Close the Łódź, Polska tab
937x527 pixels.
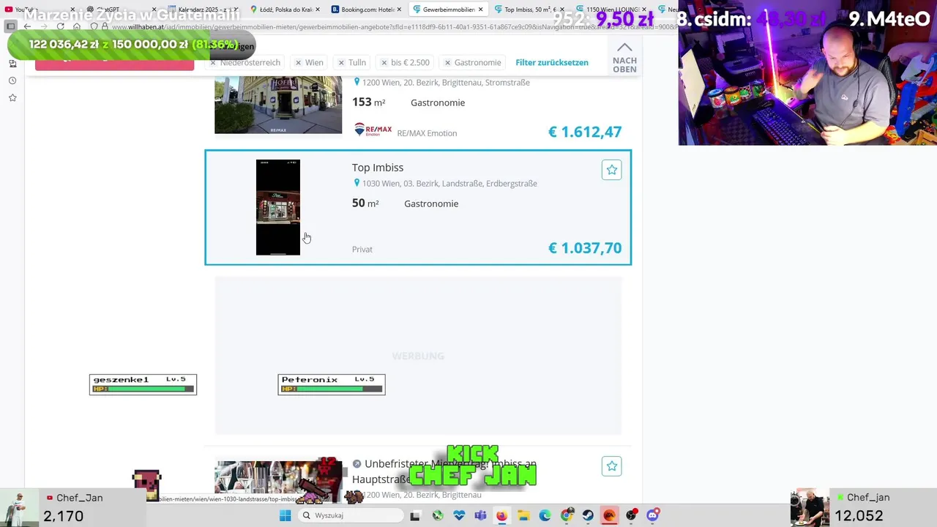tap(318, 10)
